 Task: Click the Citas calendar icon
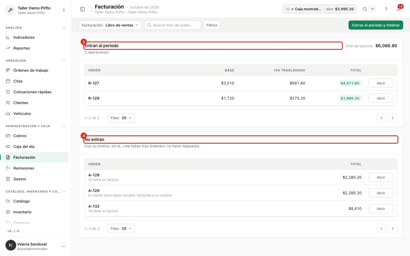8,81
